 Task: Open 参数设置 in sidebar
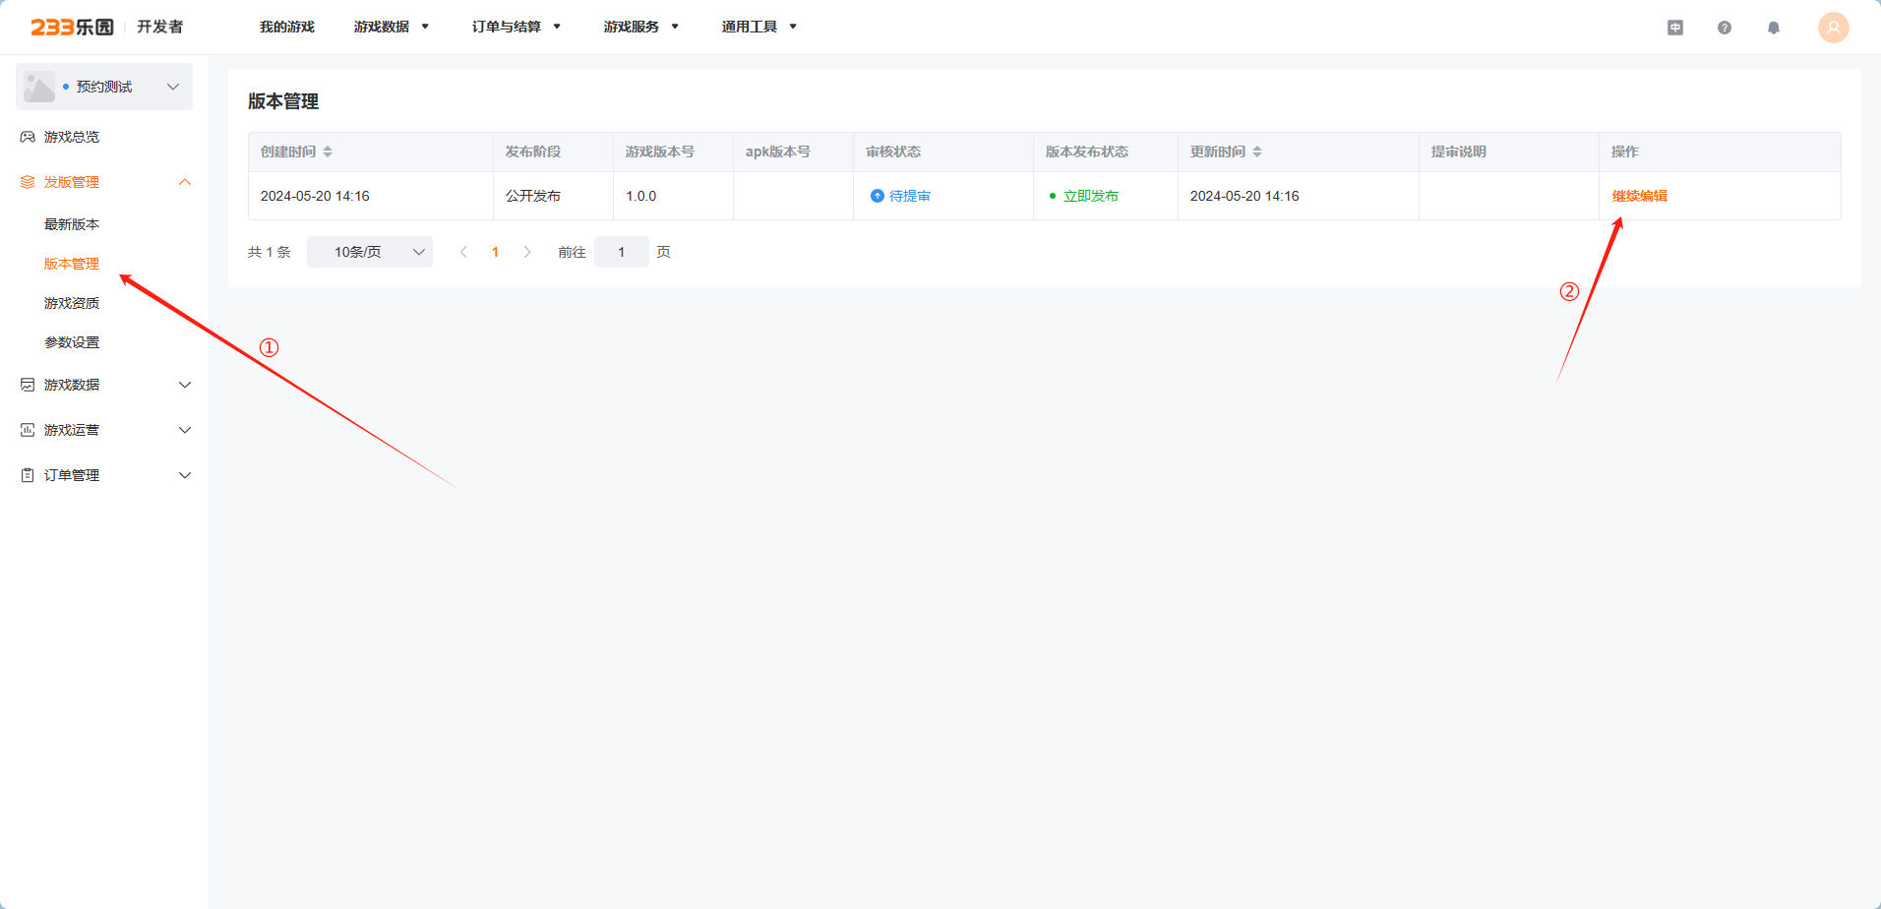coord(72,342)
